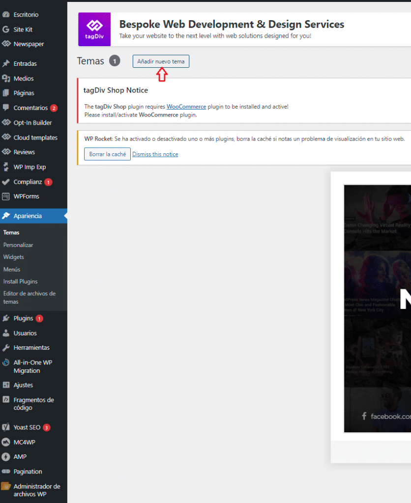This screenshot has width=411, height=503.
Task: Follow the WooCommerce link in notice
Action: 186,107
